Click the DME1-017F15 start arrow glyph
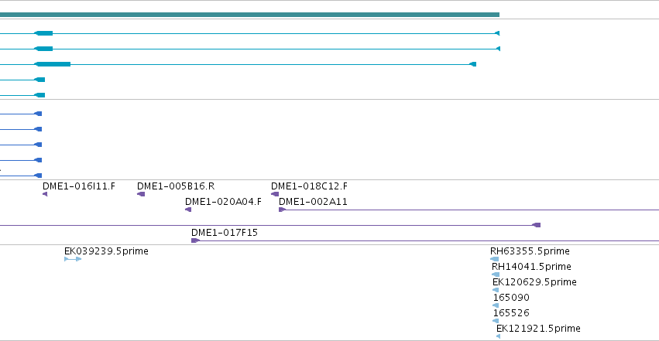This screenshot has height=341, width=659. (195, 240)
